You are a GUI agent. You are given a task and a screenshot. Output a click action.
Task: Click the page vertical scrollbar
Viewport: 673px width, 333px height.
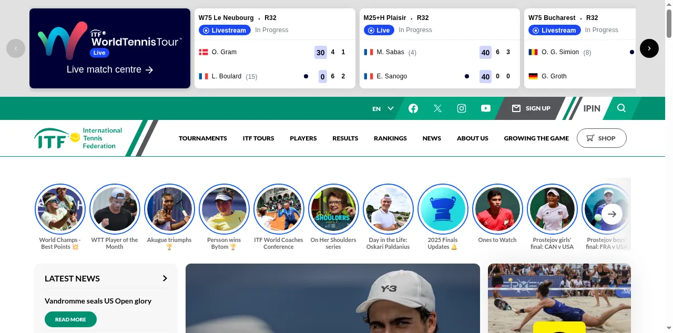tap(669, 166)
